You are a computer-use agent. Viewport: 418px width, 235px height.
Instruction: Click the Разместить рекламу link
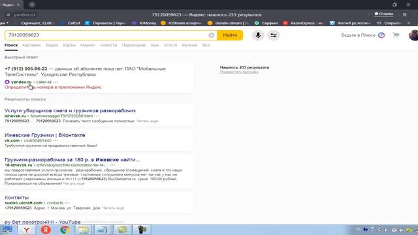[239, 72]
